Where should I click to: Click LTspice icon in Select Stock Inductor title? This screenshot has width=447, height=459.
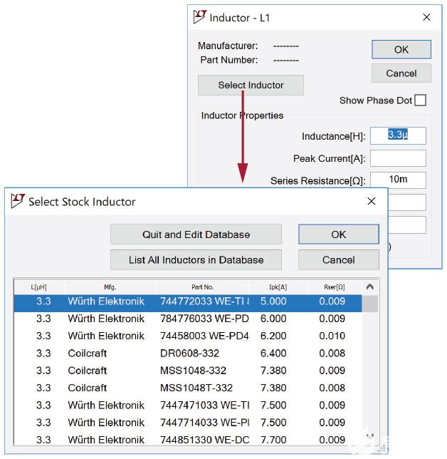18,202
